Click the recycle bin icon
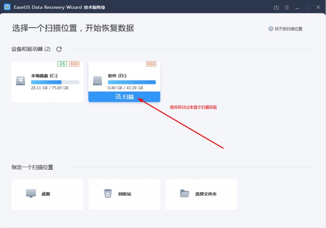This screenshot has height=228, width=326. (108, 193)
